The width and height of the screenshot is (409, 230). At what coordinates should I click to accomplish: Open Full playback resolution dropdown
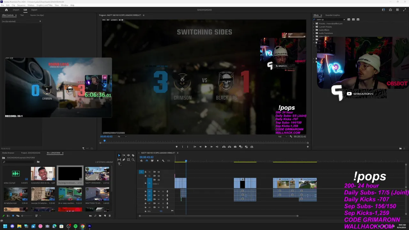tap(282, 136)
